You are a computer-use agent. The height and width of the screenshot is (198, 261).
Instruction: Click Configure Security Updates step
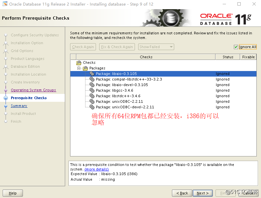click(35, 35)
